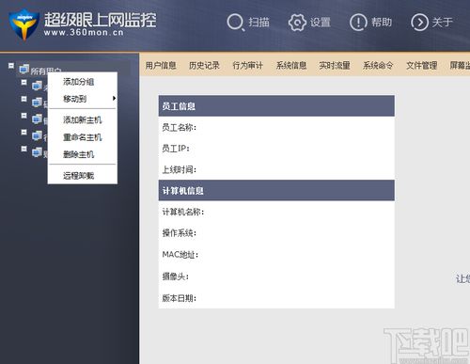
Task: Open About via the arrow icon
Action: click(419, 23)
